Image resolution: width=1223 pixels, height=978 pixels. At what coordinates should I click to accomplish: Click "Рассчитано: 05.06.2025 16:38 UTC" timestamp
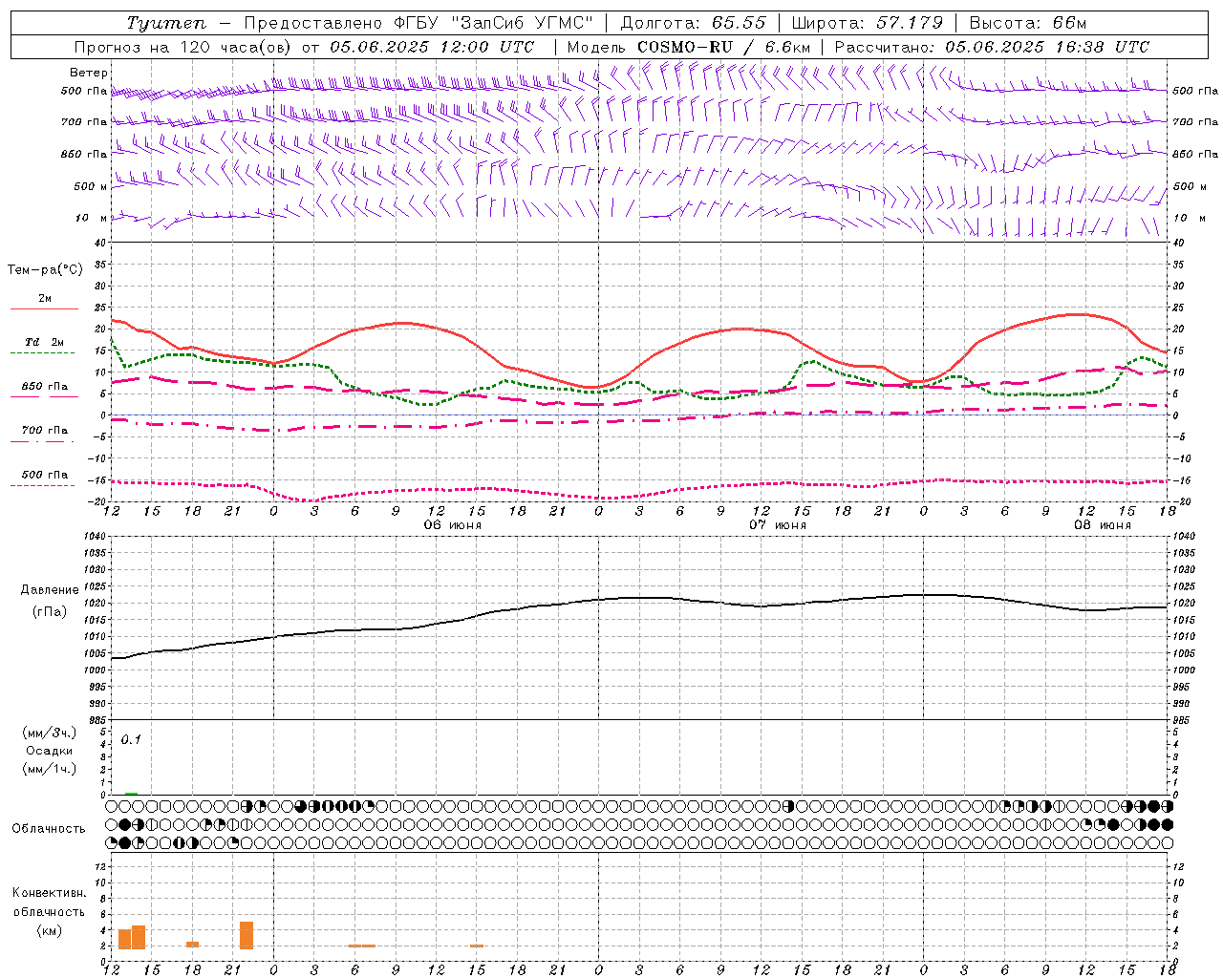(x=992, y=47)
